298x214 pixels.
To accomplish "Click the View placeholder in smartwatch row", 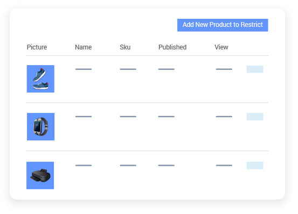I will click(224, 117).
